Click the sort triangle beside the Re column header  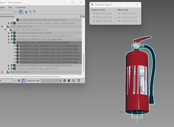(x=81, y=16)
